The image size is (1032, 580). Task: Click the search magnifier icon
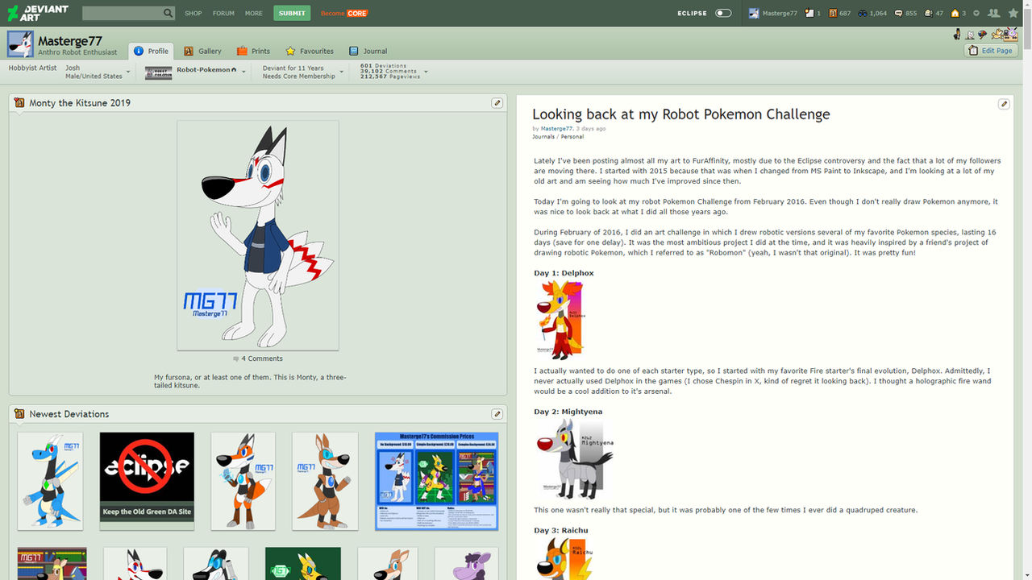[x=168, y=13]
